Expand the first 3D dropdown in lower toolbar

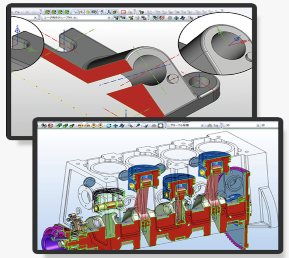[258, 125]
